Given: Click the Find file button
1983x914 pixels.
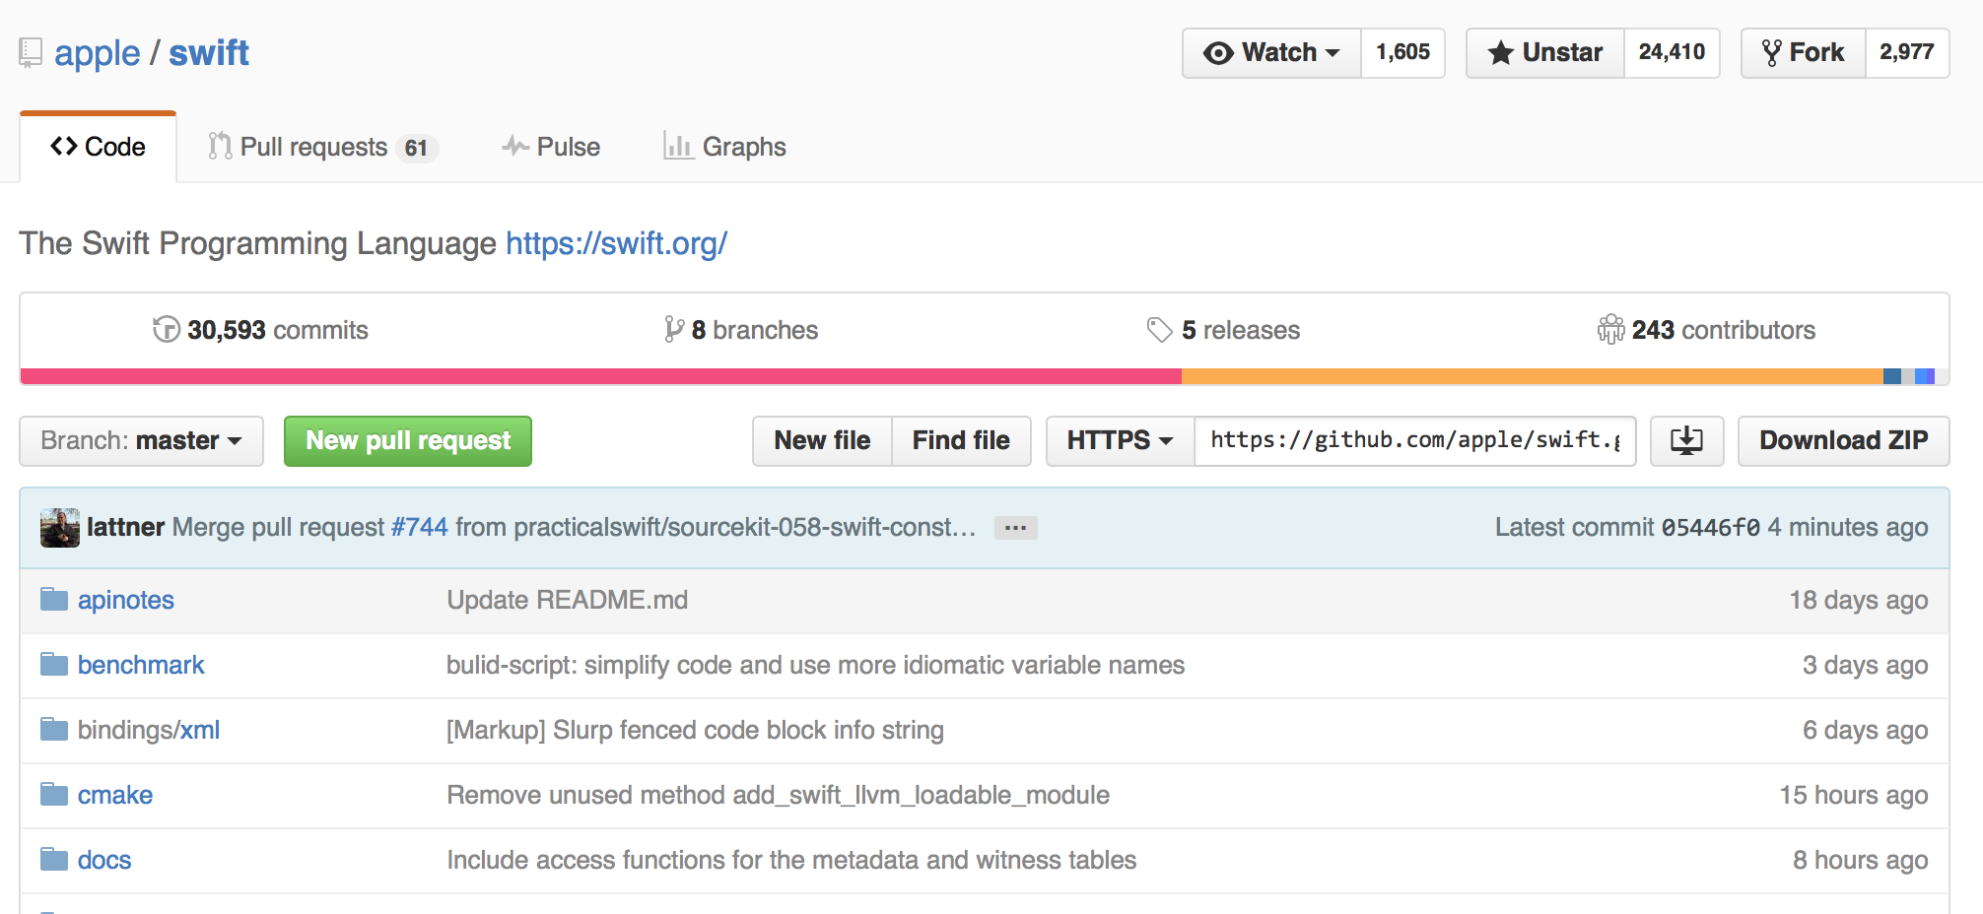Looking at the screenshot, I should click(x=961, y=440).
